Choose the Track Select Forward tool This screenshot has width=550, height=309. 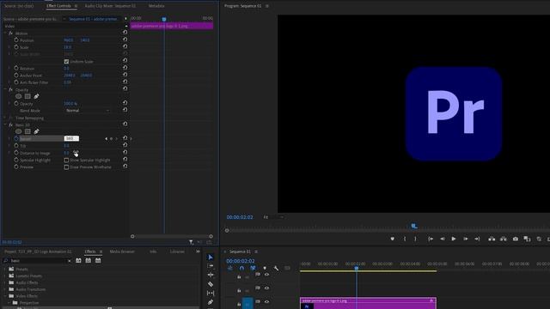pos(210,266)
